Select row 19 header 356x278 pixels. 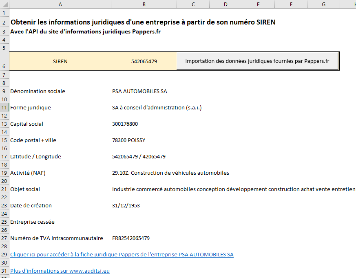tap(4, 173)
